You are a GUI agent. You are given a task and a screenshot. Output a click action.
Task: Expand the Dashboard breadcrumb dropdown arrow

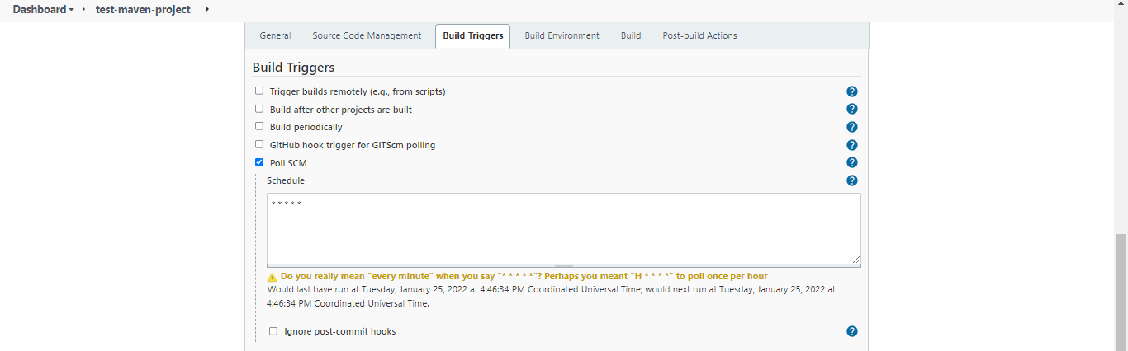tap(71, 10)
